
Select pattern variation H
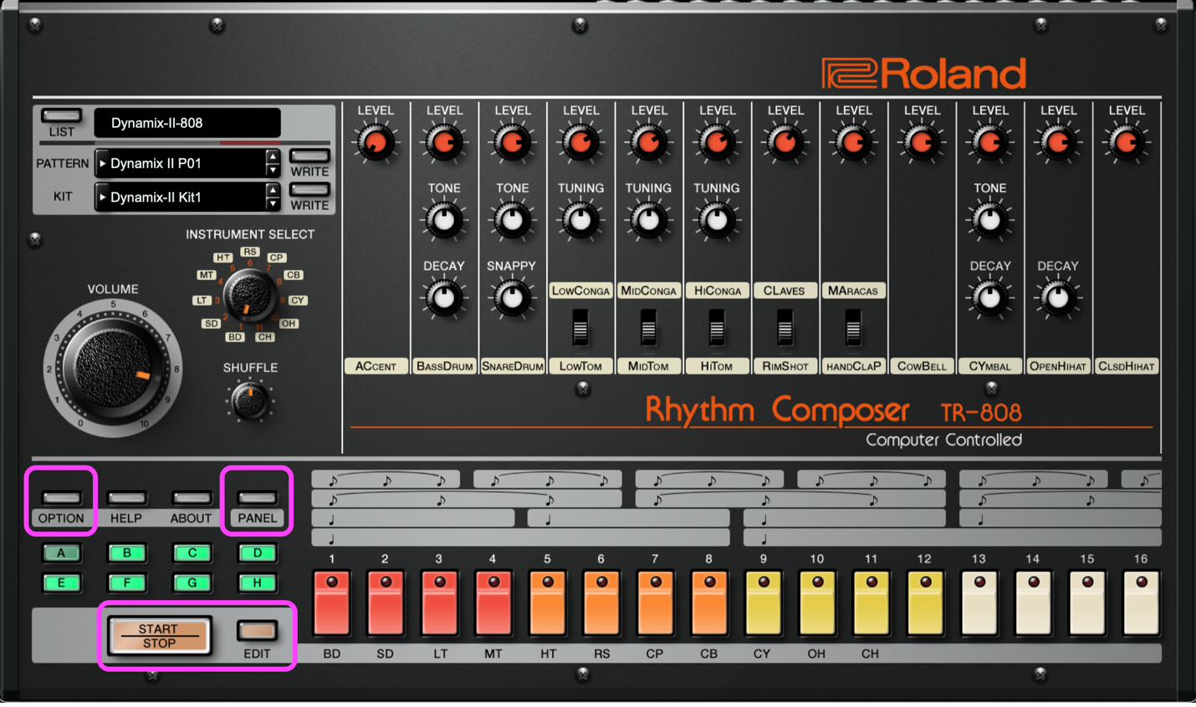pyautogui.click(x=257, y=583)
